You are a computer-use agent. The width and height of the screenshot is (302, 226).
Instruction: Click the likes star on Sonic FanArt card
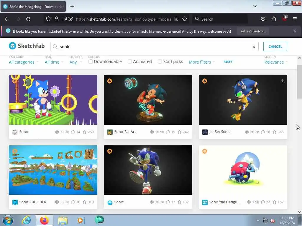click(180, 132)
